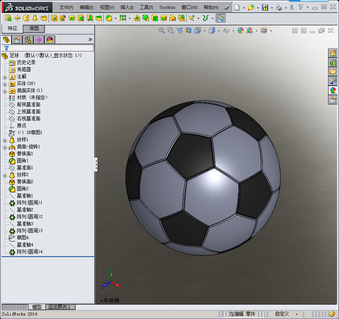Open the FeatureManager design tree tab
The width and height of the screenshot is (339, 319).
click(6, 40)
